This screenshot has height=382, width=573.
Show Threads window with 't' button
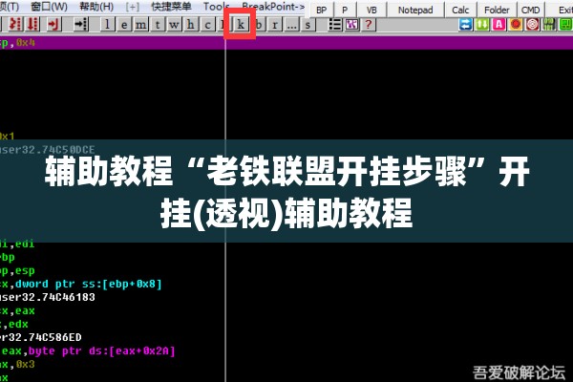(158, 25)
